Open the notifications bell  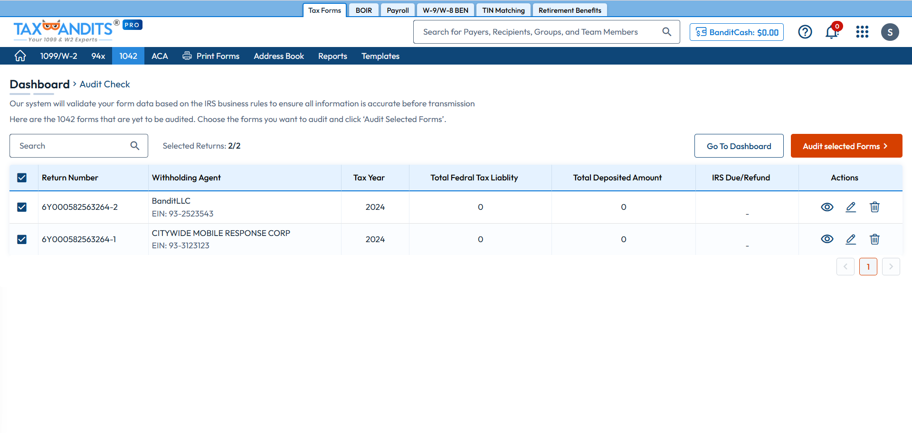click(832, 32)
